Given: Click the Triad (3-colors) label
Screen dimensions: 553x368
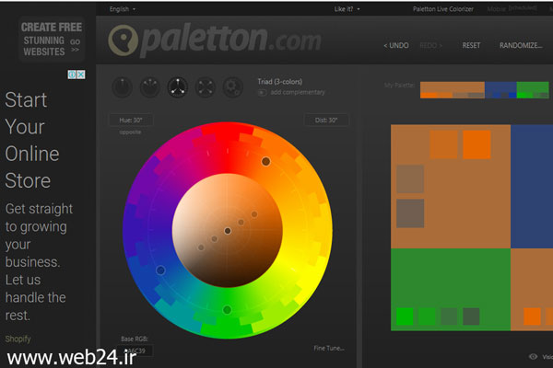Looking at the screenshot, I should click(x=279, y=82).
